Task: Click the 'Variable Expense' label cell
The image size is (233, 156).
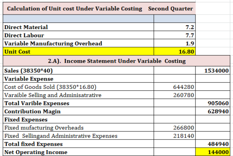Action: pos(78,78)
